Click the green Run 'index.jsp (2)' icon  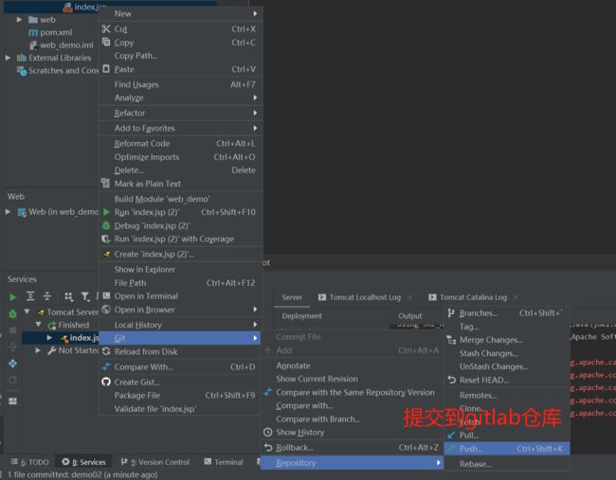pyautogui.click(x=106, y=212)
